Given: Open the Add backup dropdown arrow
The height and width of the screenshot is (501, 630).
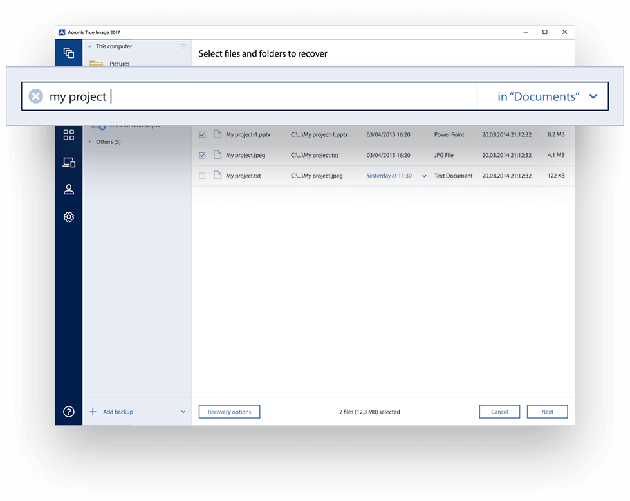Looking at the screenshot, I should click(183, 412).
